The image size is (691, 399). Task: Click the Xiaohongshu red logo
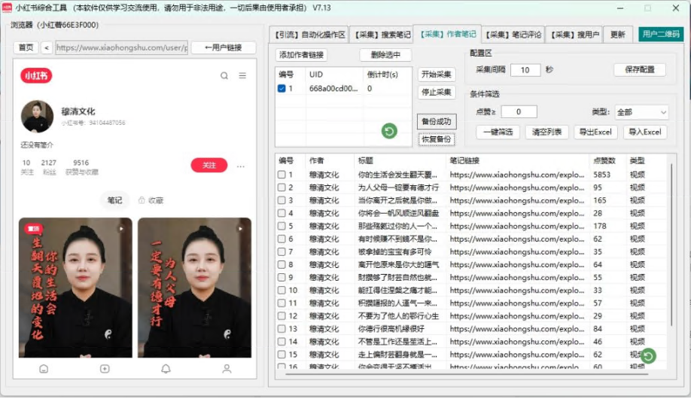click(x=36, y=76)
